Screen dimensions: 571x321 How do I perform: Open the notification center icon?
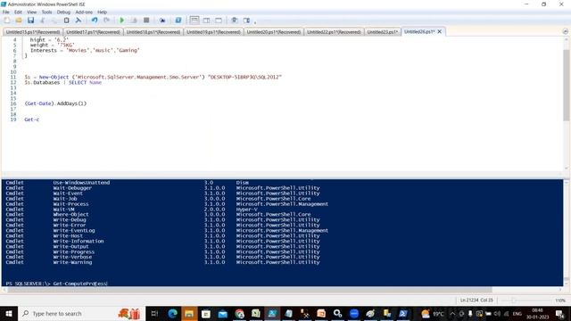click(559, 313)
